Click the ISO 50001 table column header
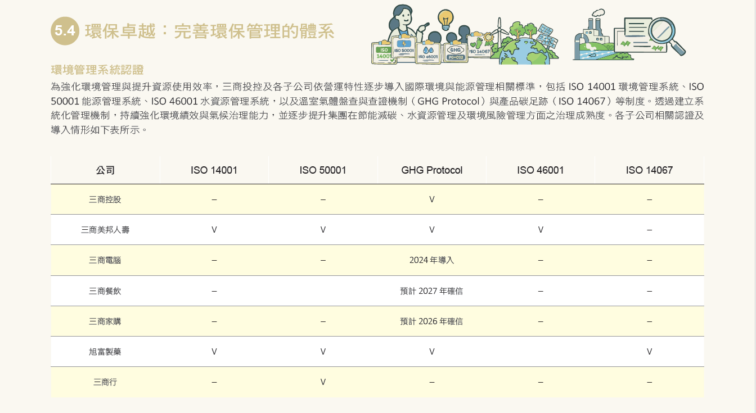The width and height of the screenshot is (756, 413). point(323,170)
